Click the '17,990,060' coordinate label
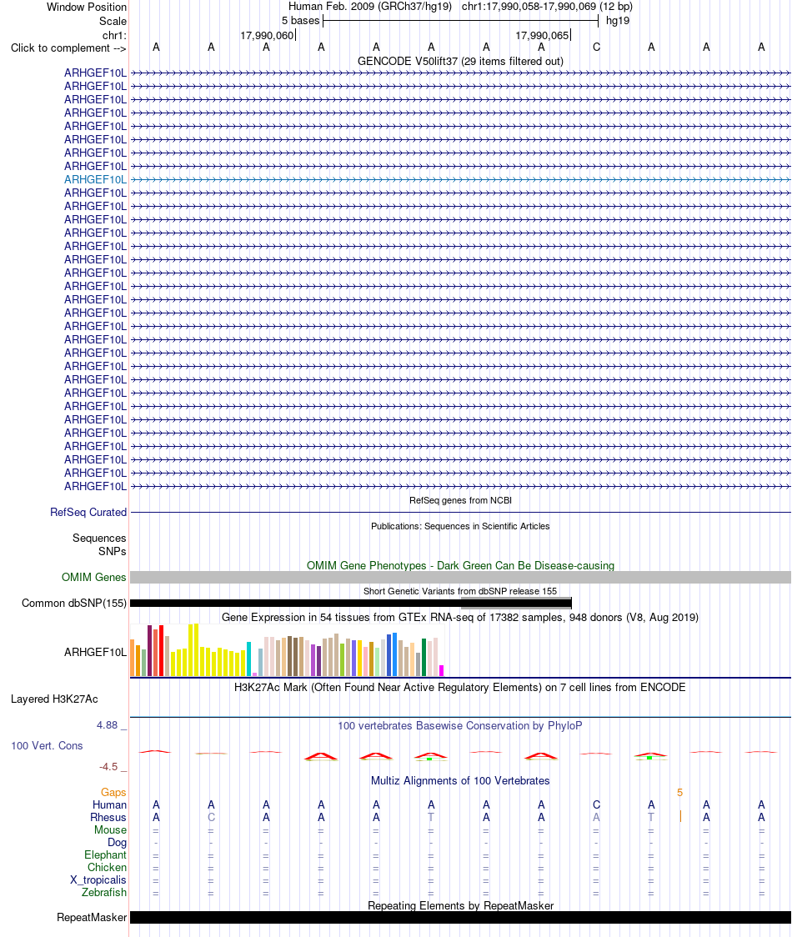 [x=267, y=36]
